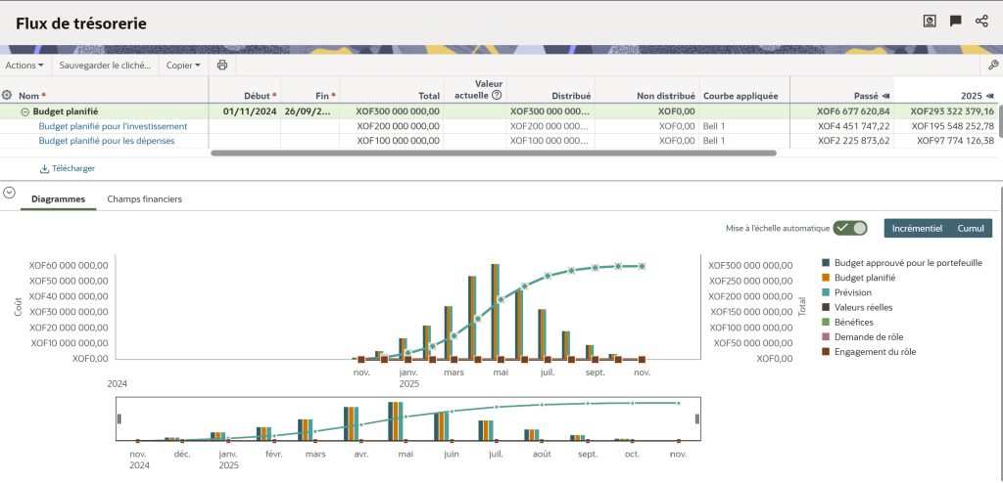Toggle Mise à l'échelle automatique switch
The image size is (1003, 483).
click(850, 228)
